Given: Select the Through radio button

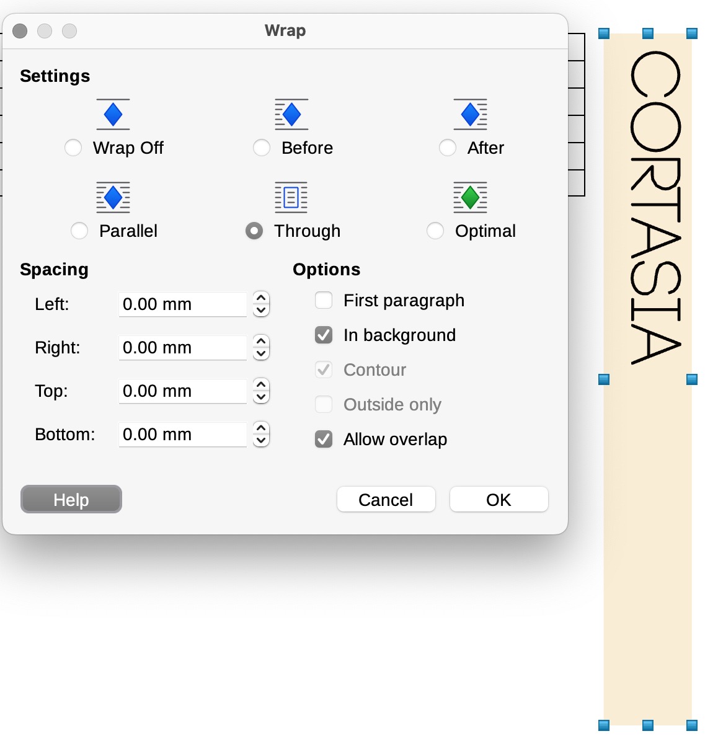Looking at the screenshot, I should tap(254, 231).
